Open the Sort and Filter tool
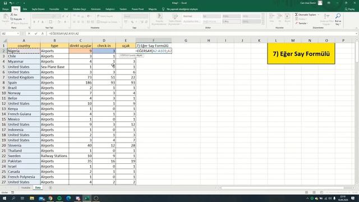Viewport: 359px width, 202px height. coord(326,19)
